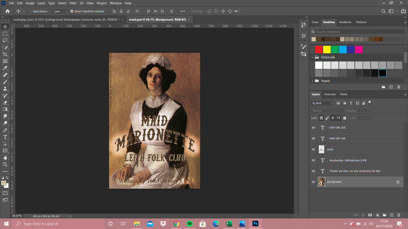Viewport: 408px width, 229px height.
Task: Select the Rectangle shape tool
Action: [5, 151]
